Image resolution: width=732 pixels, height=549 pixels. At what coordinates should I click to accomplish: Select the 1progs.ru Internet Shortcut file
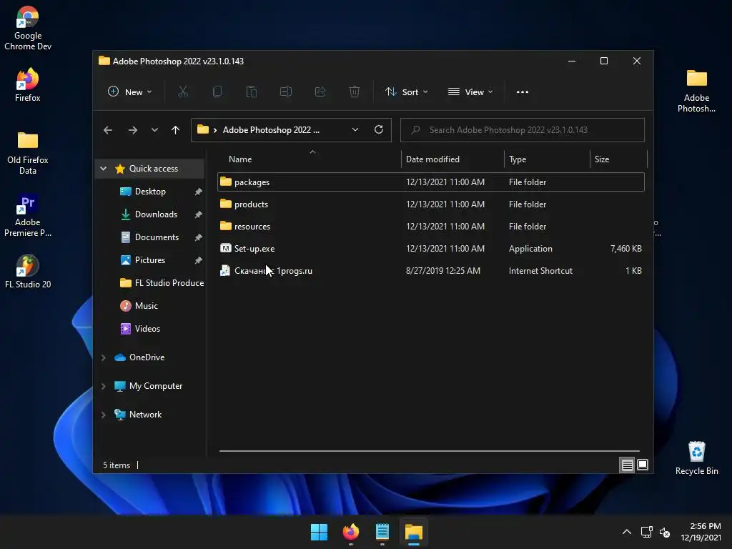pyautogui.click(x=431, y=271)
